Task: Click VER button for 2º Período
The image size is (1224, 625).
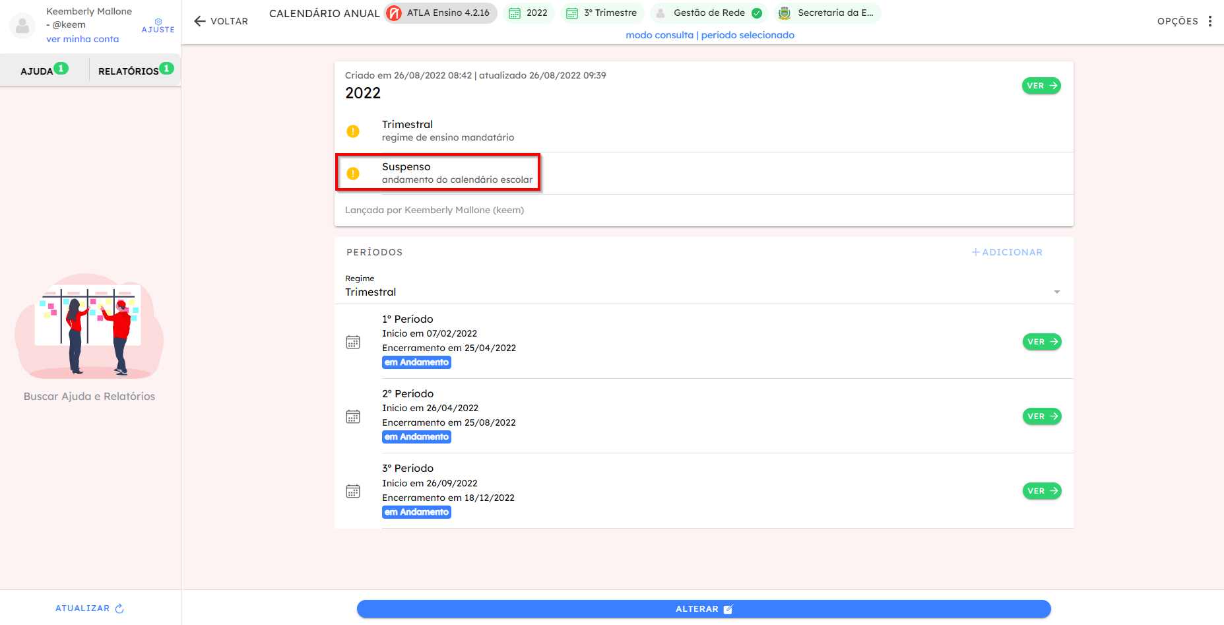Action: (x=1042, y=416)
